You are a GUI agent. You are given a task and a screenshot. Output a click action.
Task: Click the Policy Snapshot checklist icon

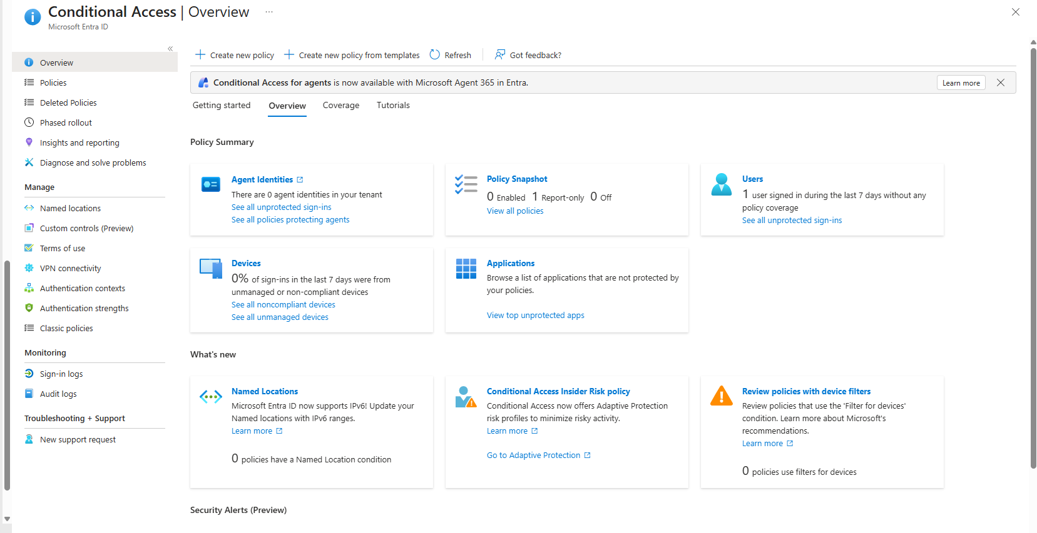point(466,184)
